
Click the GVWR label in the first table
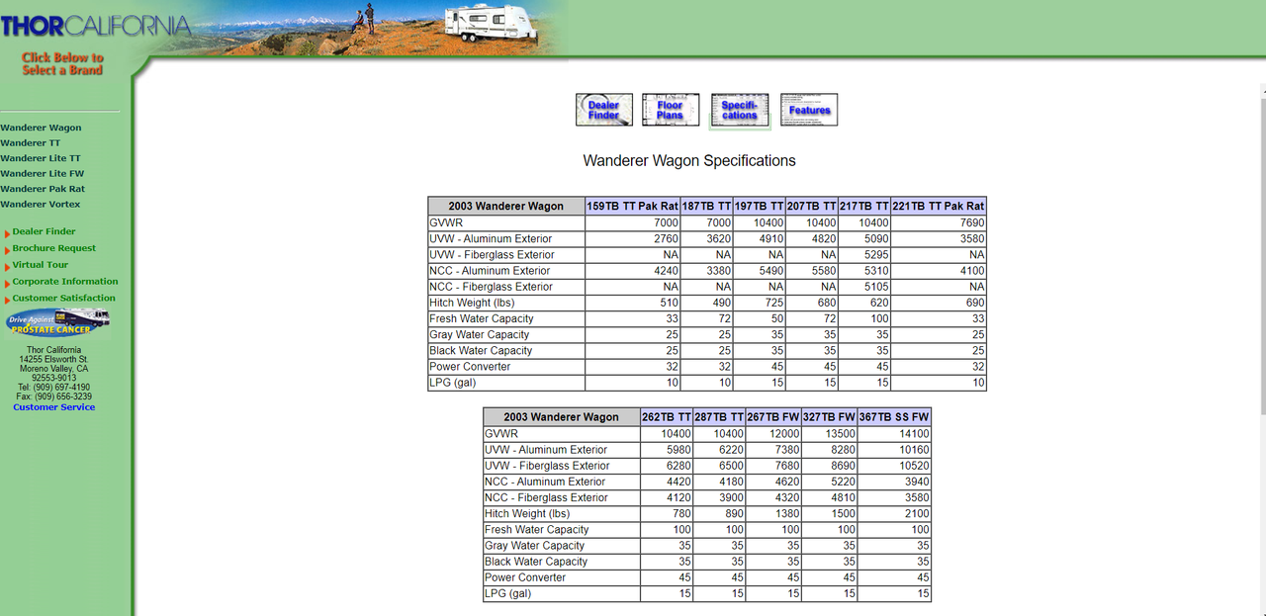point(444,222)
